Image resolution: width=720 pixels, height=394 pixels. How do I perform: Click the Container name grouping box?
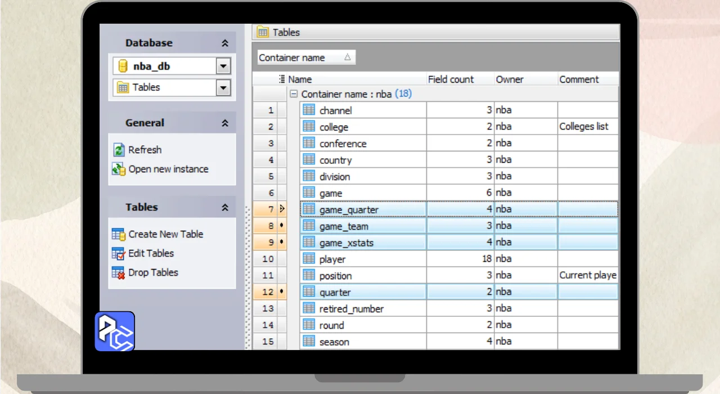tap(306, 57)
